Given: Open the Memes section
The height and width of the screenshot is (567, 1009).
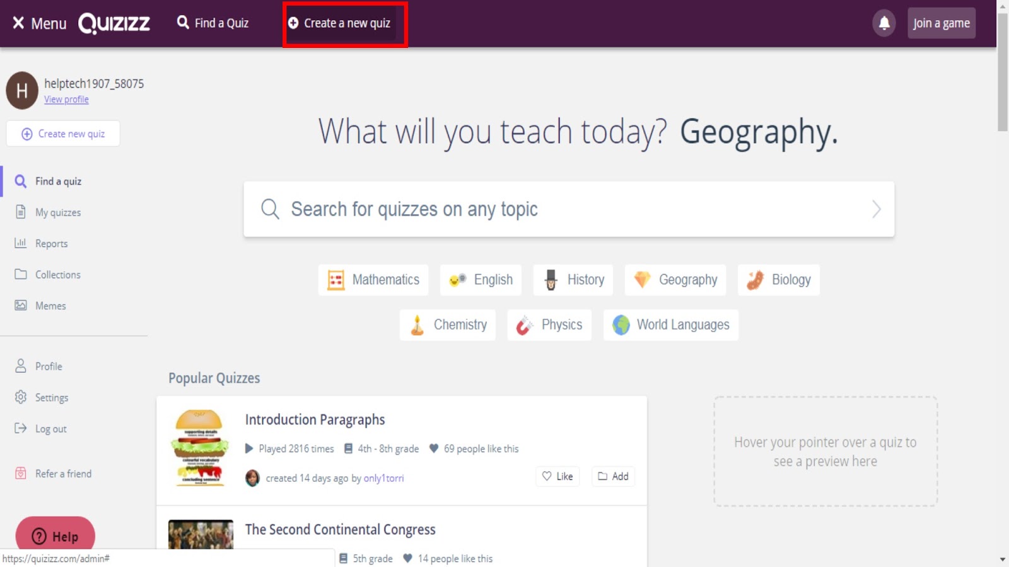Looking at the screenshot, I should (x=50, y=306).
